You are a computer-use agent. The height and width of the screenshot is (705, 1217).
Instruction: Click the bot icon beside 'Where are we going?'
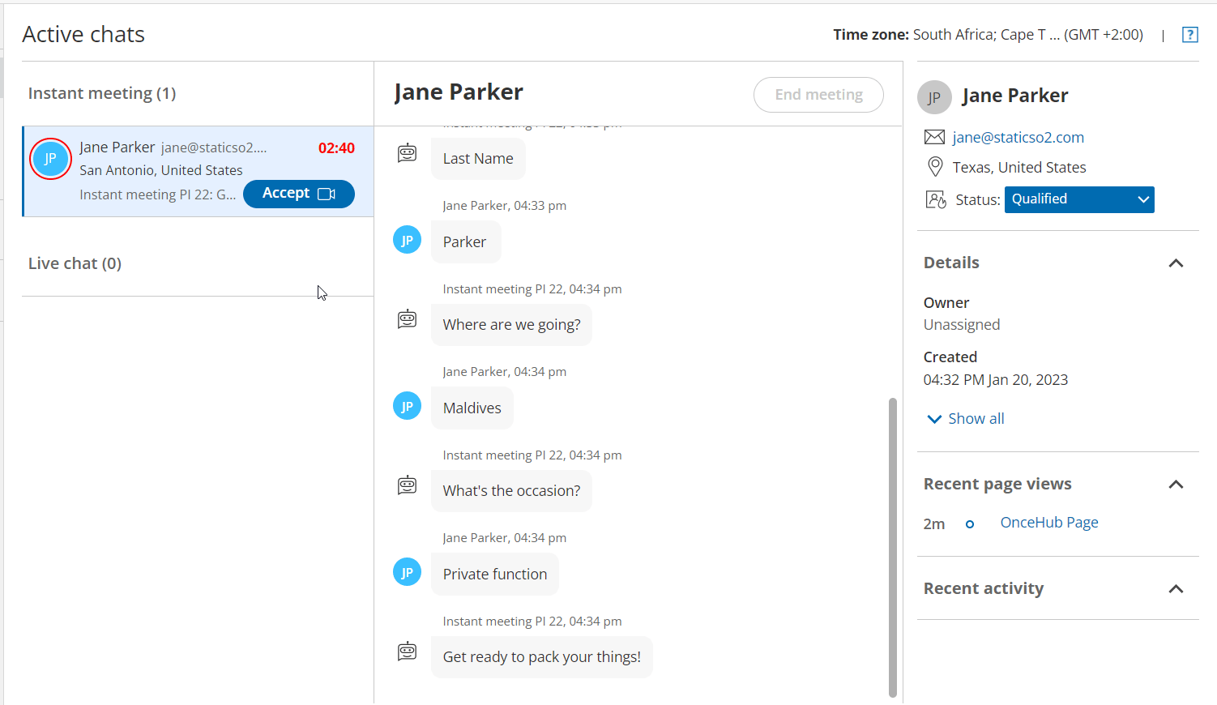[407, 318]
